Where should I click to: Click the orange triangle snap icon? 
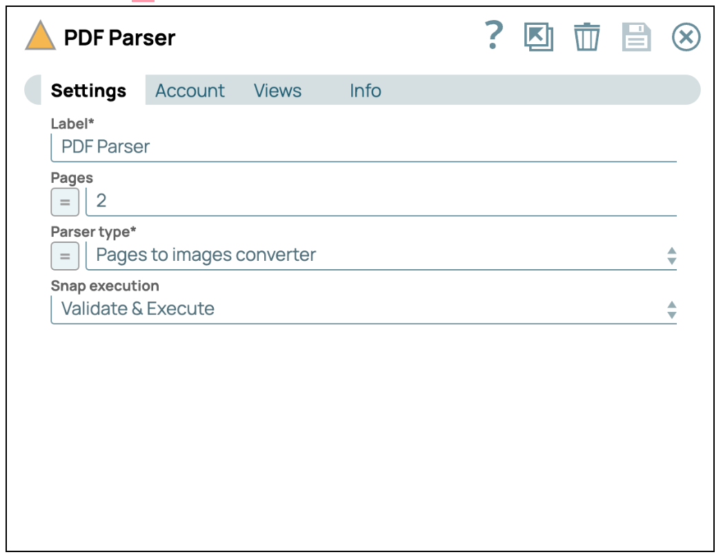click(40, 36)
